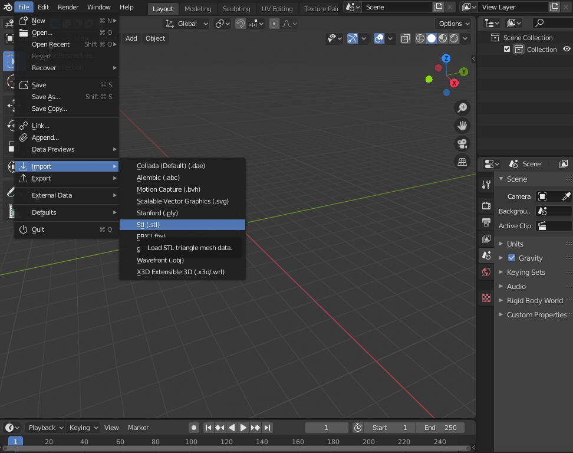The height and width of the screenshot is (453, 573).
Task: Click the eyedropper next to Camera field
Action: point(566,196)
